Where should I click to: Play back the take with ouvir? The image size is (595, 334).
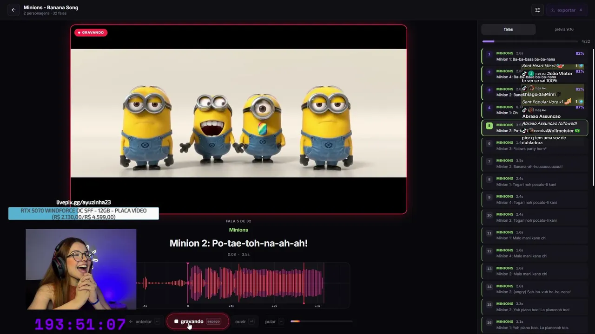245,321
